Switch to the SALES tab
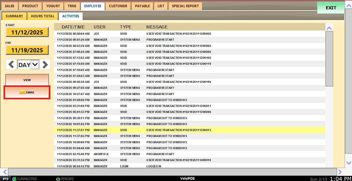 tap(10, 6)
